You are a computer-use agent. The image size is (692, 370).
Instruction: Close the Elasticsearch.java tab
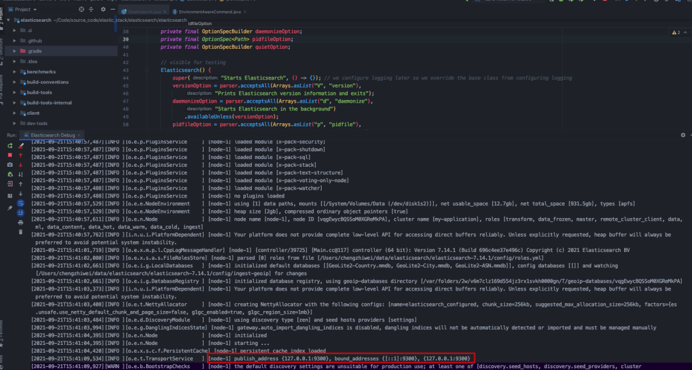pyautogui.click(x=164, y=12)
